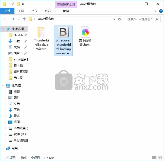The image size is (164, 161).
Task: Switch to the 查看 ribbon tab
Action: (48, 11)
